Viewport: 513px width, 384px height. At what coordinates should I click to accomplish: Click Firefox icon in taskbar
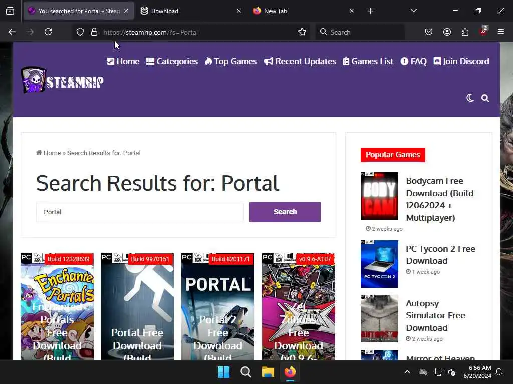point(290,372)
